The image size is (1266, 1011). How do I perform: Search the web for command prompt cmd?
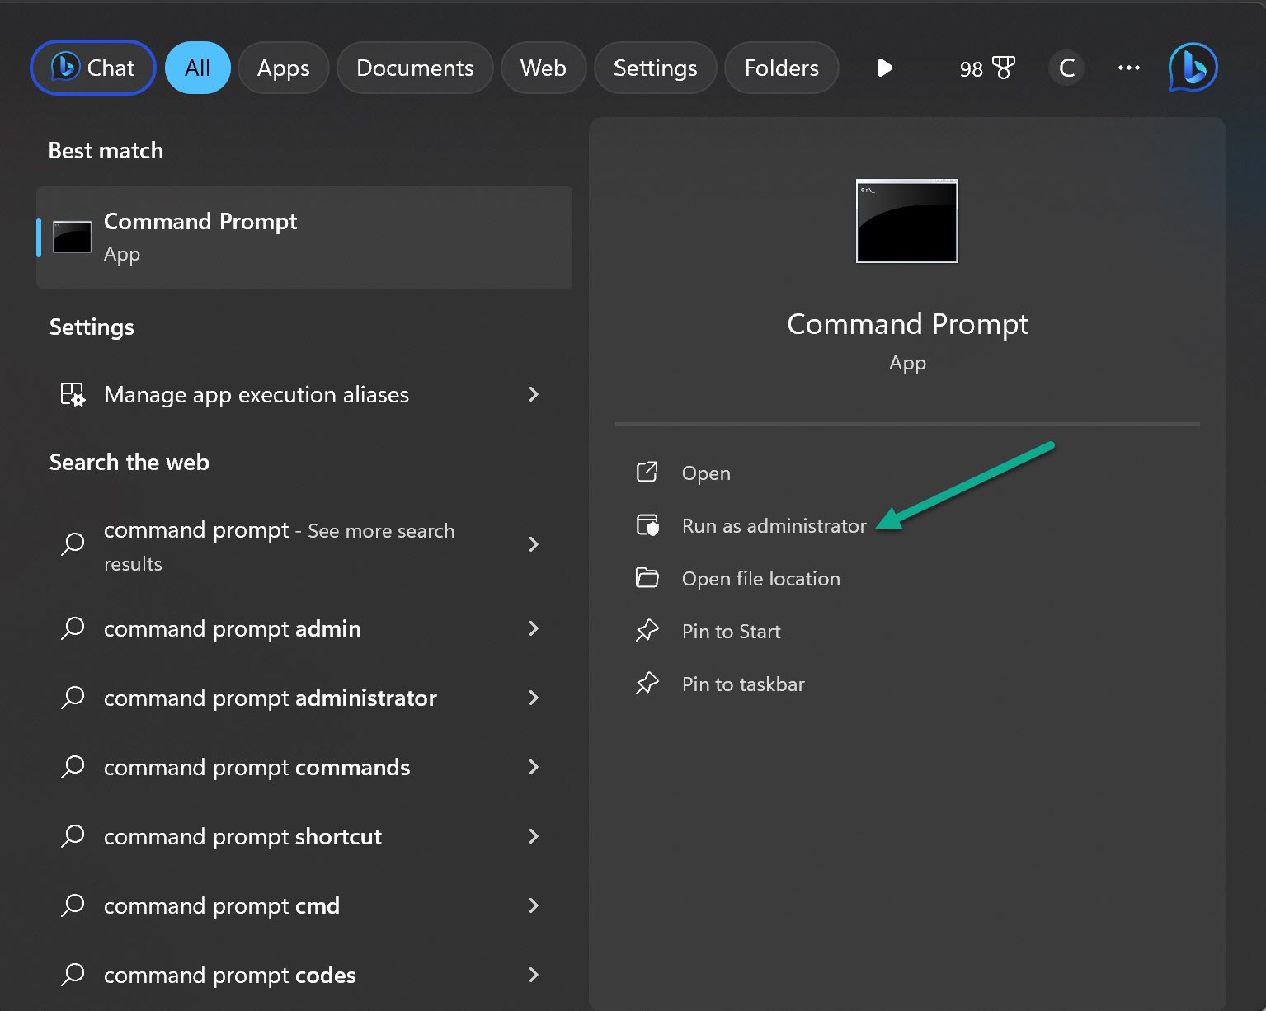click(x=304, y=905)
